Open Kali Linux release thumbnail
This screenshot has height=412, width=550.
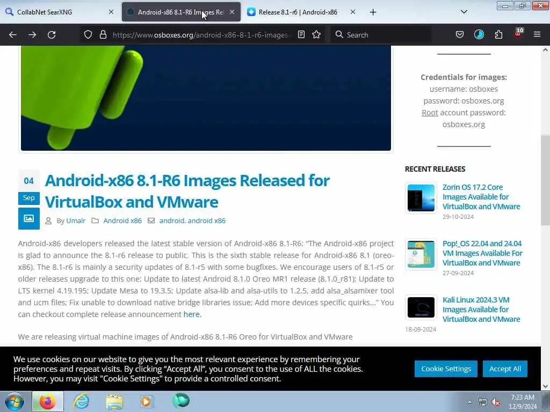[421, 307]
